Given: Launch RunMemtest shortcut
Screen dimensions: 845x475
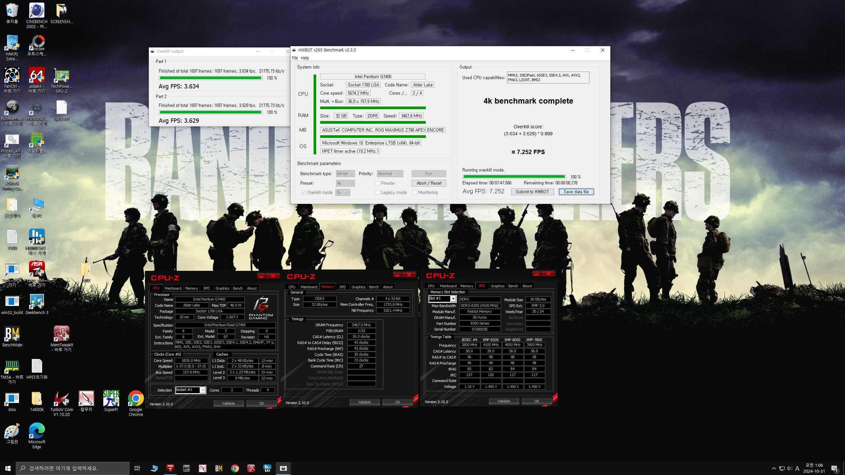Looking at the screenshot, I should 12,112.
